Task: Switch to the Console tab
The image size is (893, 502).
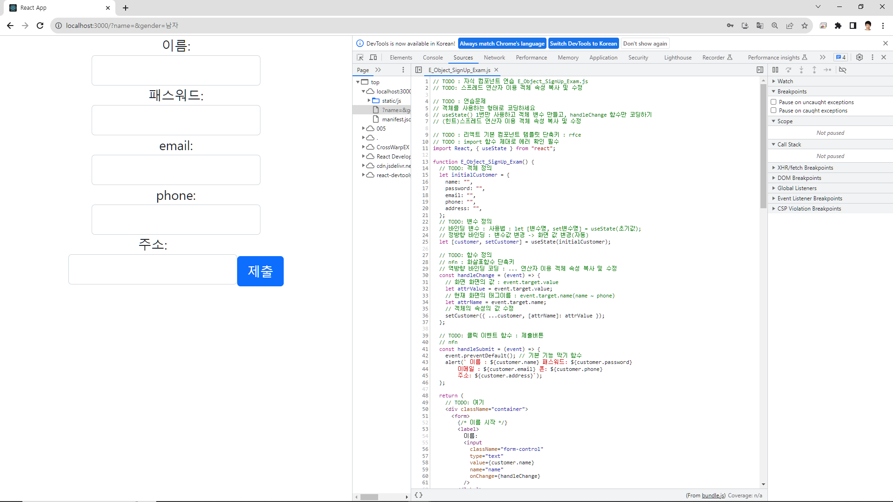Action: pos(433,58)
